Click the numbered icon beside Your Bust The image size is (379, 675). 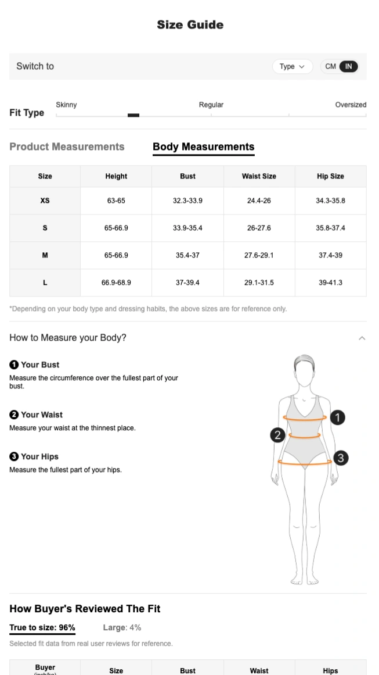coord(14,365)
